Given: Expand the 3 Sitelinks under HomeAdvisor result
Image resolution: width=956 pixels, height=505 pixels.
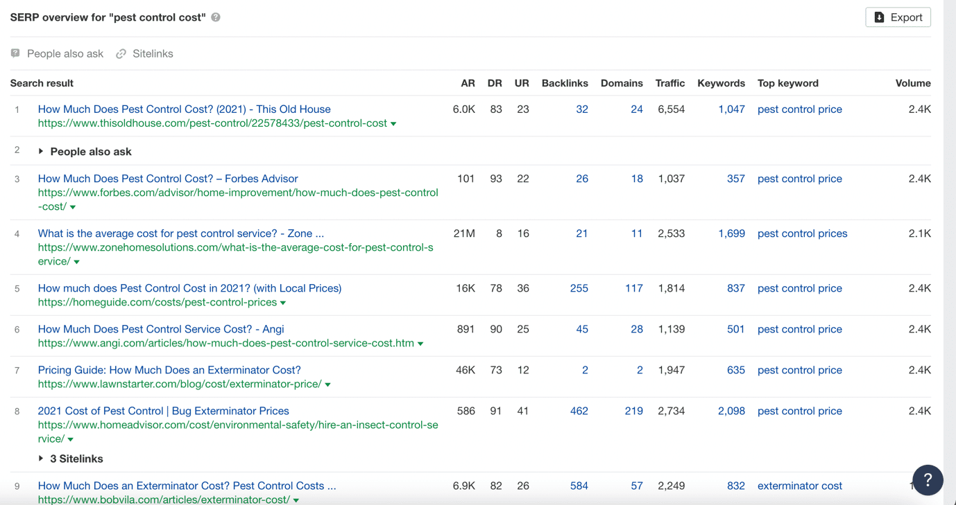Looking at the screenshot, I should coord(40,458).
